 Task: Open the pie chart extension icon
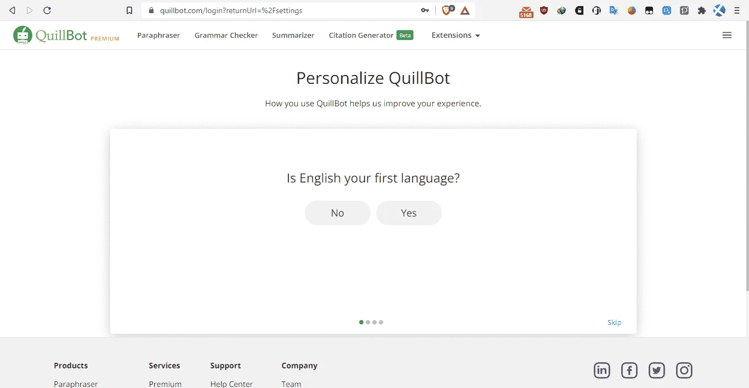632,10
